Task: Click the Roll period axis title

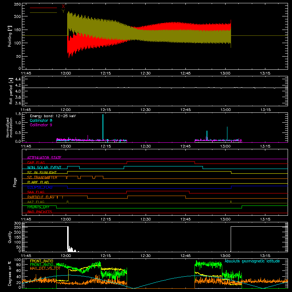Action: [11, 91]
